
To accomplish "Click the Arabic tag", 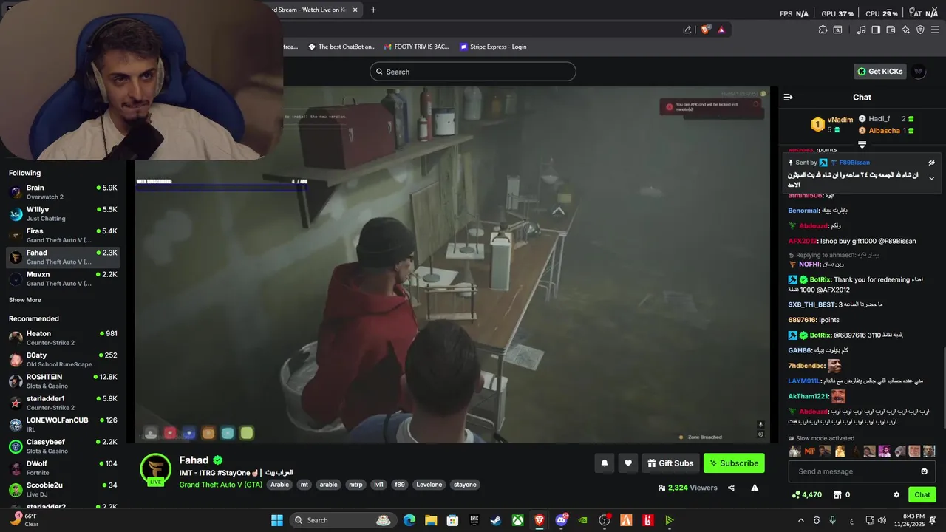I will tap(279, 485).
